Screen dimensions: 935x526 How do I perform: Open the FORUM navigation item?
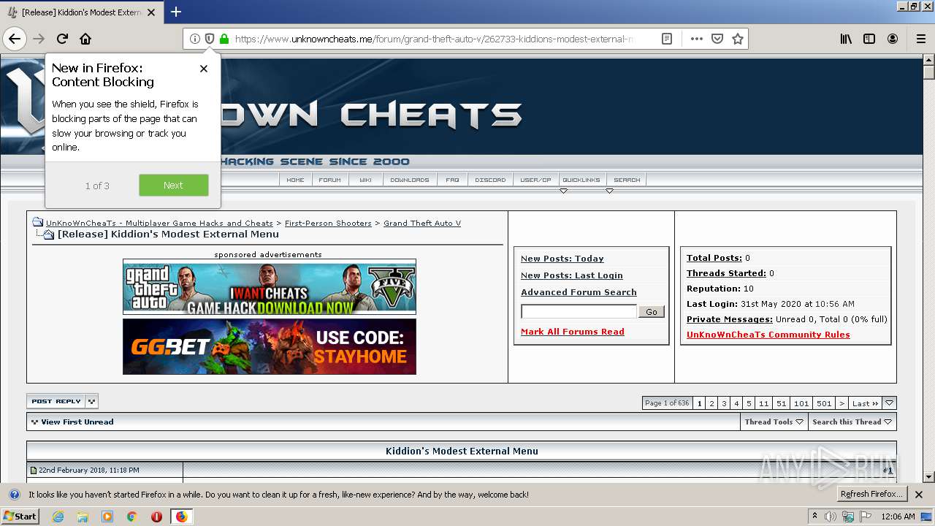[330, 180]
